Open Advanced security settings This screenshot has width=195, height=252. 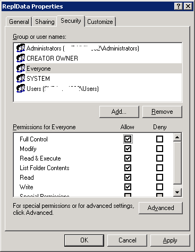click(160, 208)
